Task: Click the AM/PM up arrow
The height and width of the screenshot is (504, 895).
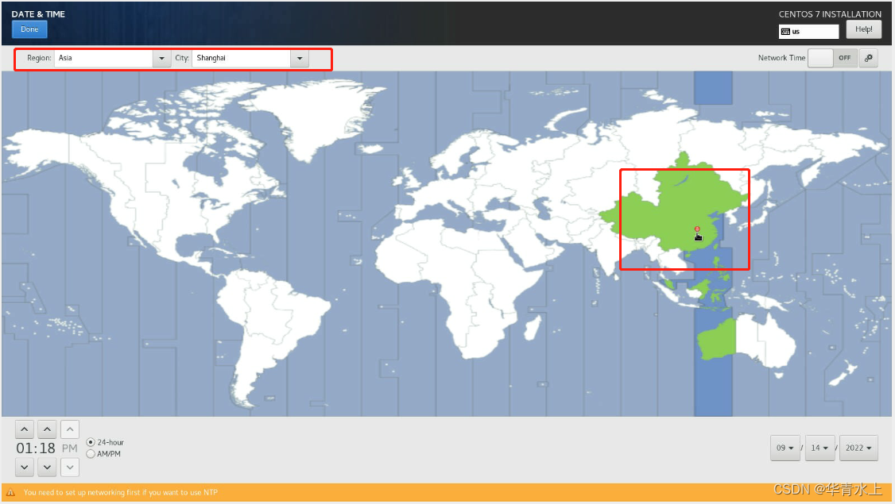Action: (70, 429)
